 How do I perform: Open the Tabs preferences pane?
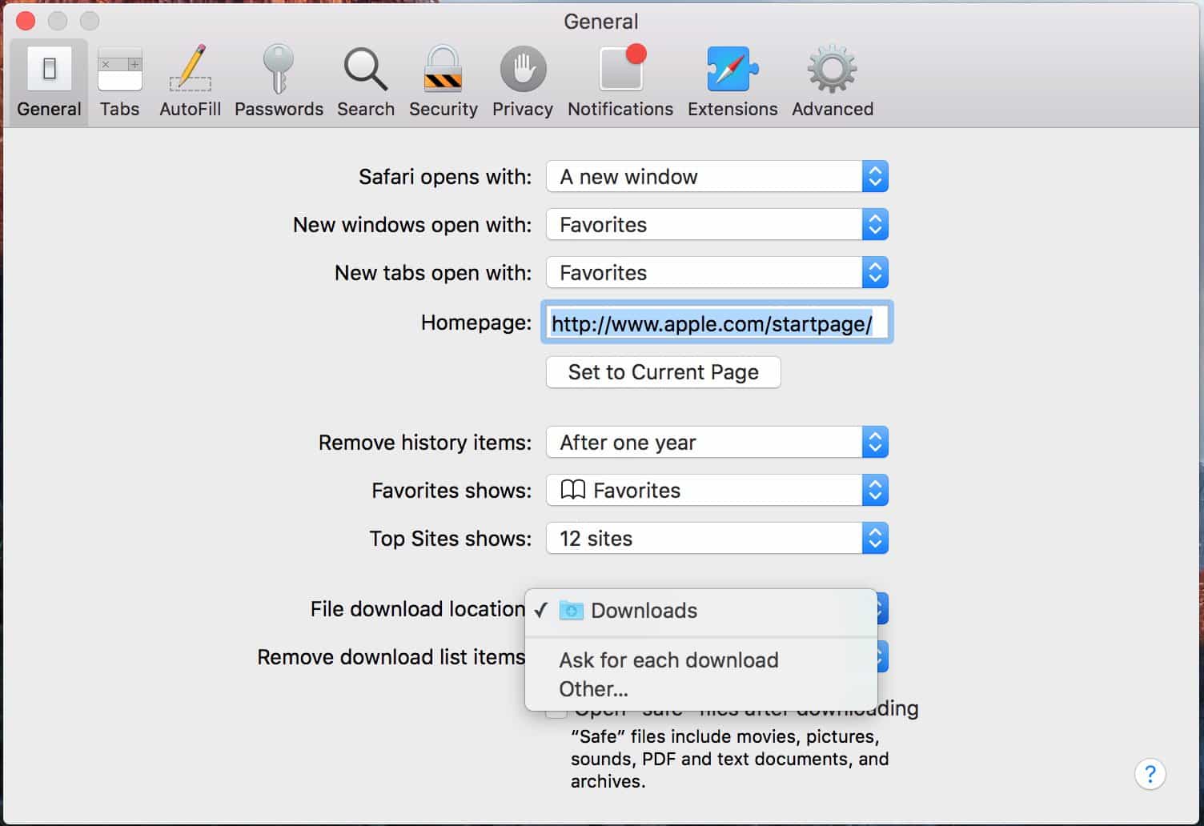tap(118, 80)
